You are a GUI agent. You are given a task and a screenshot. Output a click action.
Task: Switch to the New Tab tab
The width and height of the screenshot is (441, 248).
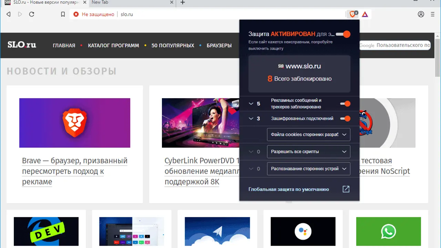(x=131, y=2)
